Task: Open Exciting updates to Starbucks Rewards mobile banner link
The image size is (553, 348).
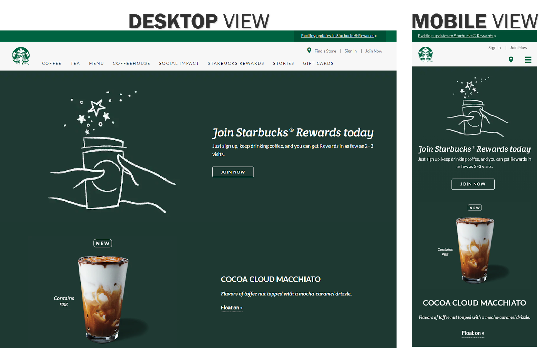Action: pyautogui.click(x=457, y=36)
